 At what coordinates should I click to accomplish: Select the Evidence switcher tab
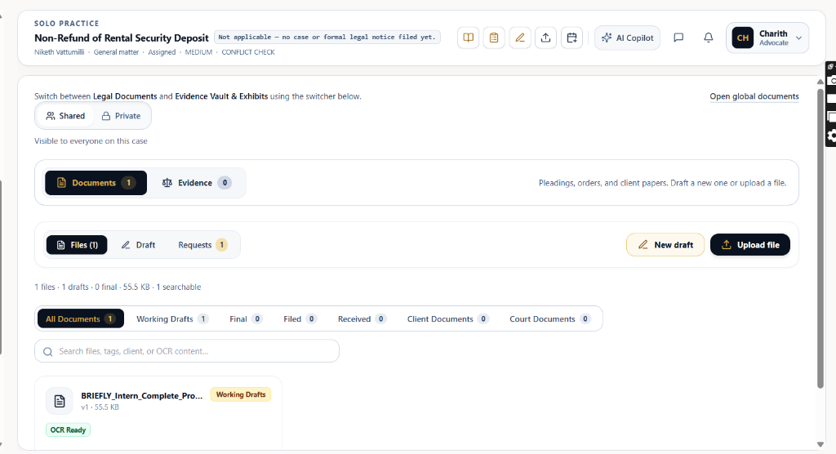pyautogui.click(x=196, y=183)
